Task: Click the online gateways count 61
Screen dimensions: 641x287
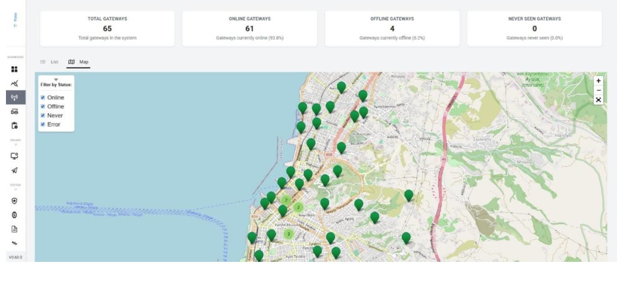Action: point(249,28)
